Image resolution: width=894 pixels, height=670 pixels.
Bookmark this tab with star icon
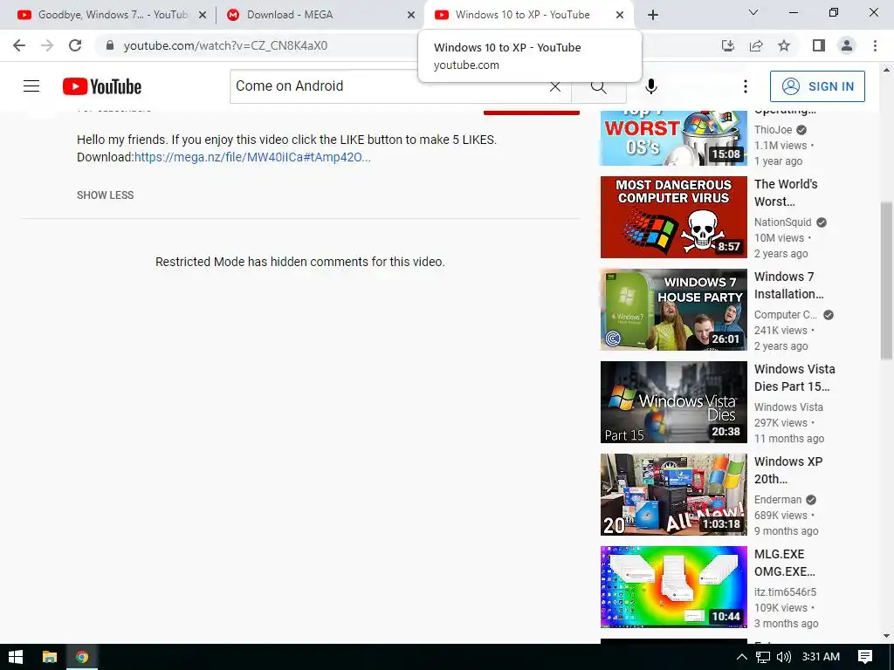tap(784, 45)
